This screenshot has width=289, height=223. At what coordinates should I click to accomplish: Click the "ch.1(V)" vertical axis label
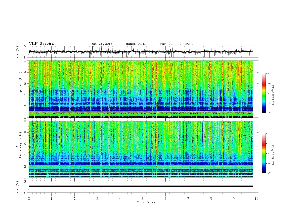coord(18,52)
